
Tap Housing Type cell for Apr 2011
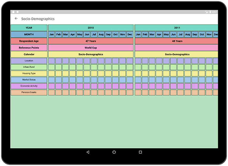coord(159,73)
